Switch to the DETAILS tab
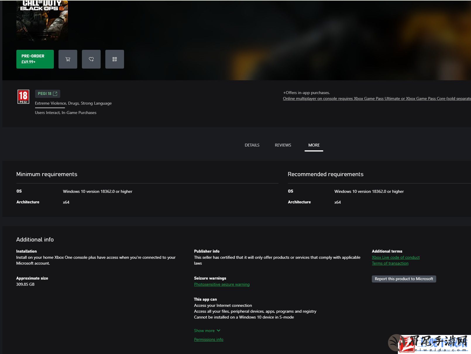Screen dimensions: 471x354 pos(252,145)
